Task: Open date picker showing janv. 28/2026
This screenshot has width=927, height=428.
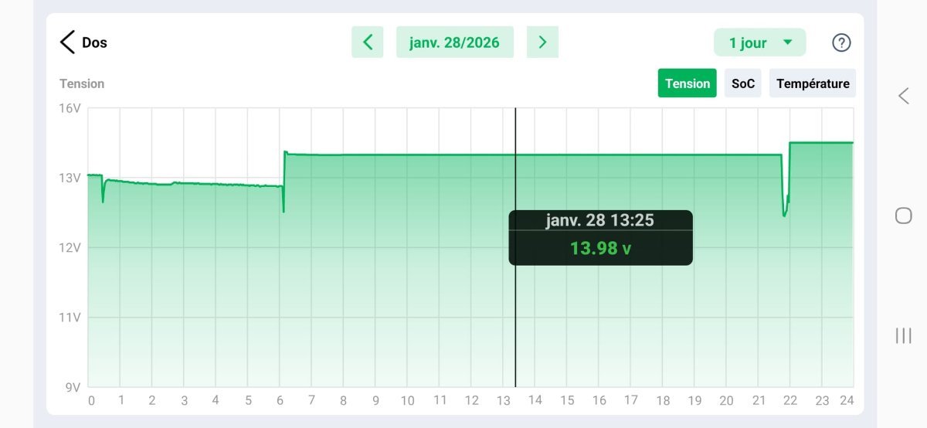Action: [x=455, y=42]
